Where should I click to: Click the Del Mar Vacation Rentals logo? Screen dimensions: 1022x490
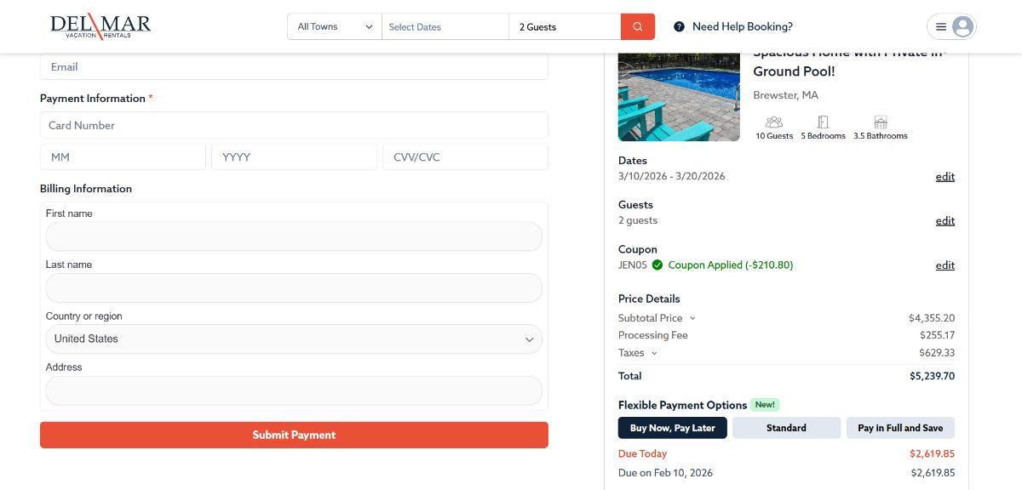coord(100,26)
